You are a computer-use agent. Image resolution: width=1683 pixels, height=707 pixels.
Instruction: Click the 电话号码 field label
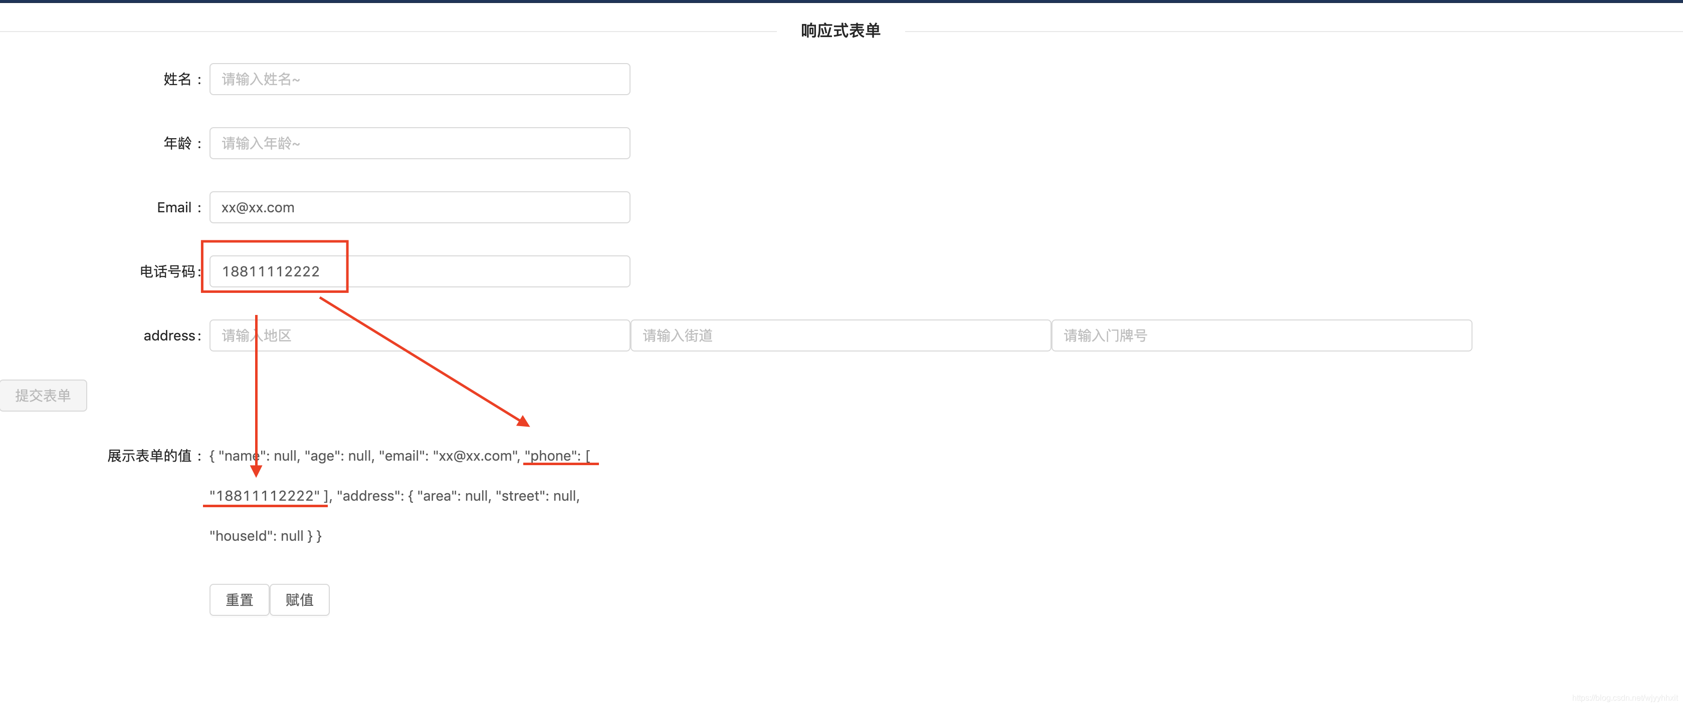[x=167, y=271]
